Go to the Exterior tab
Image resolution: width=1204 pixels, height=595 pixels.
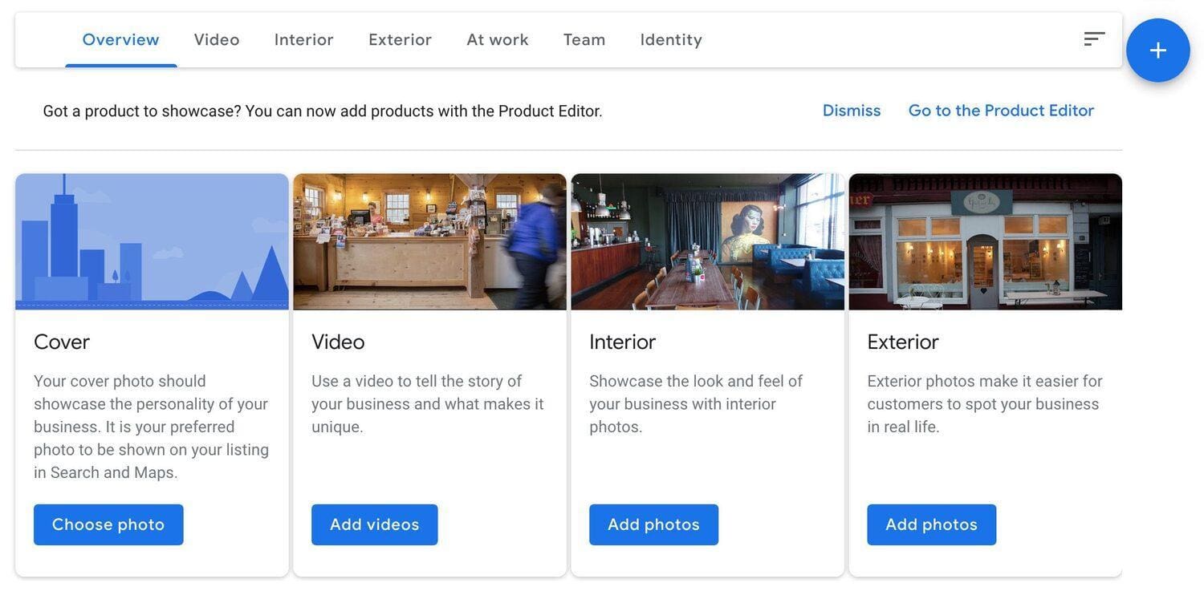coord(400,39)
